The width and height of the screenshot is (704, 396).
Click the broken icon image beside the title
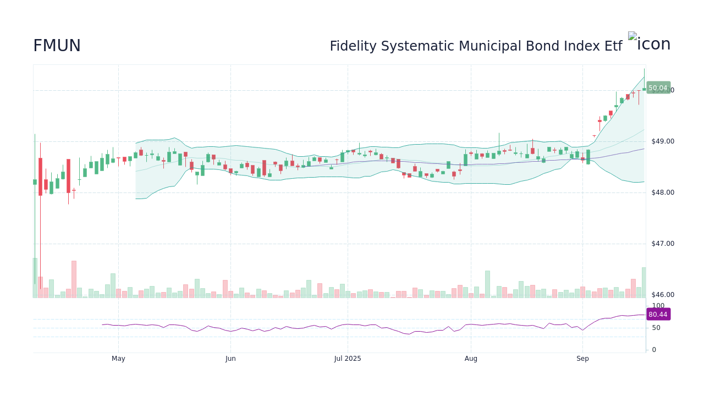pyautogui.click(x=650, y=43)
